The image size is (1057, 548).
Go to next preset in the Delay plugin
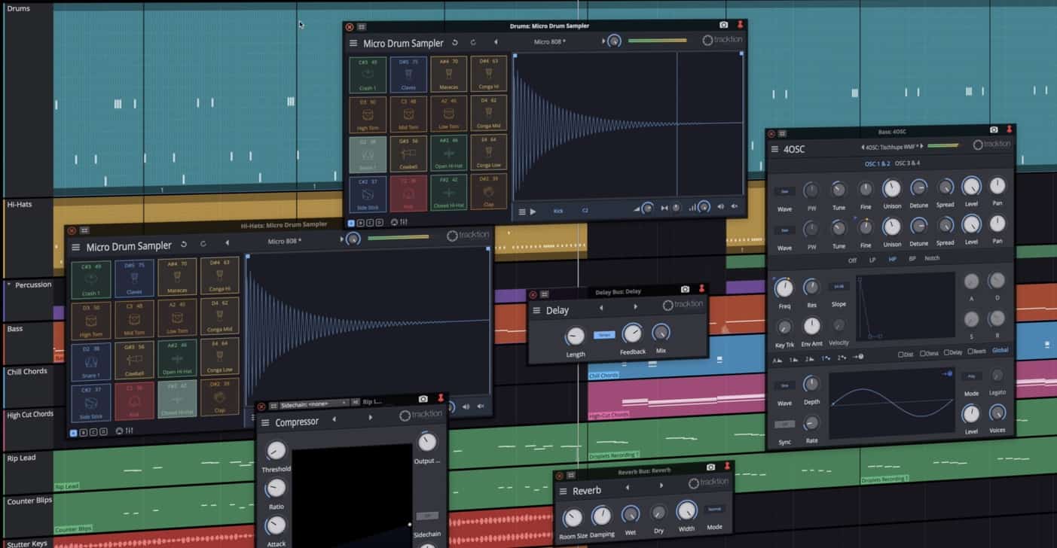pos(635,307)
